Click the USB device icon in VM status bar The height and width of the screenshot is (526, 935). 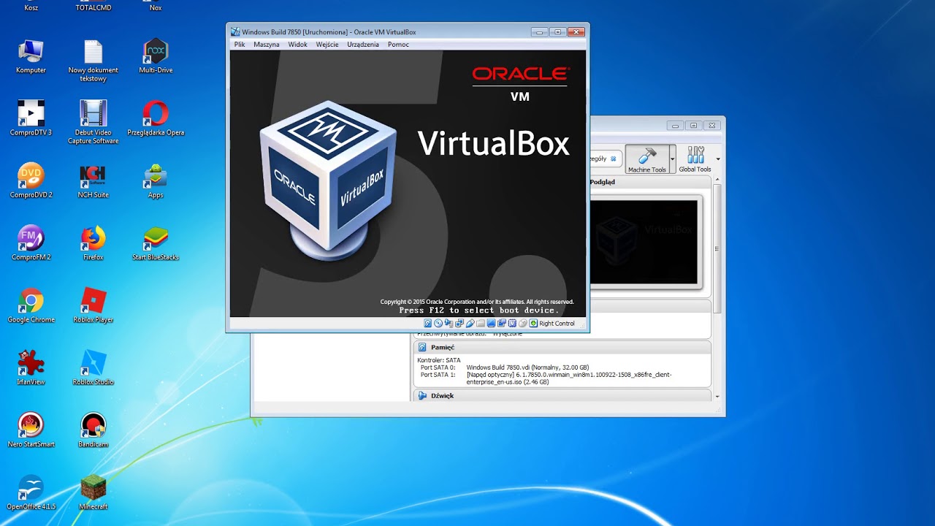coord(470,323)
